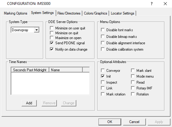Check the Rotation attribute

tap(133, 94)
